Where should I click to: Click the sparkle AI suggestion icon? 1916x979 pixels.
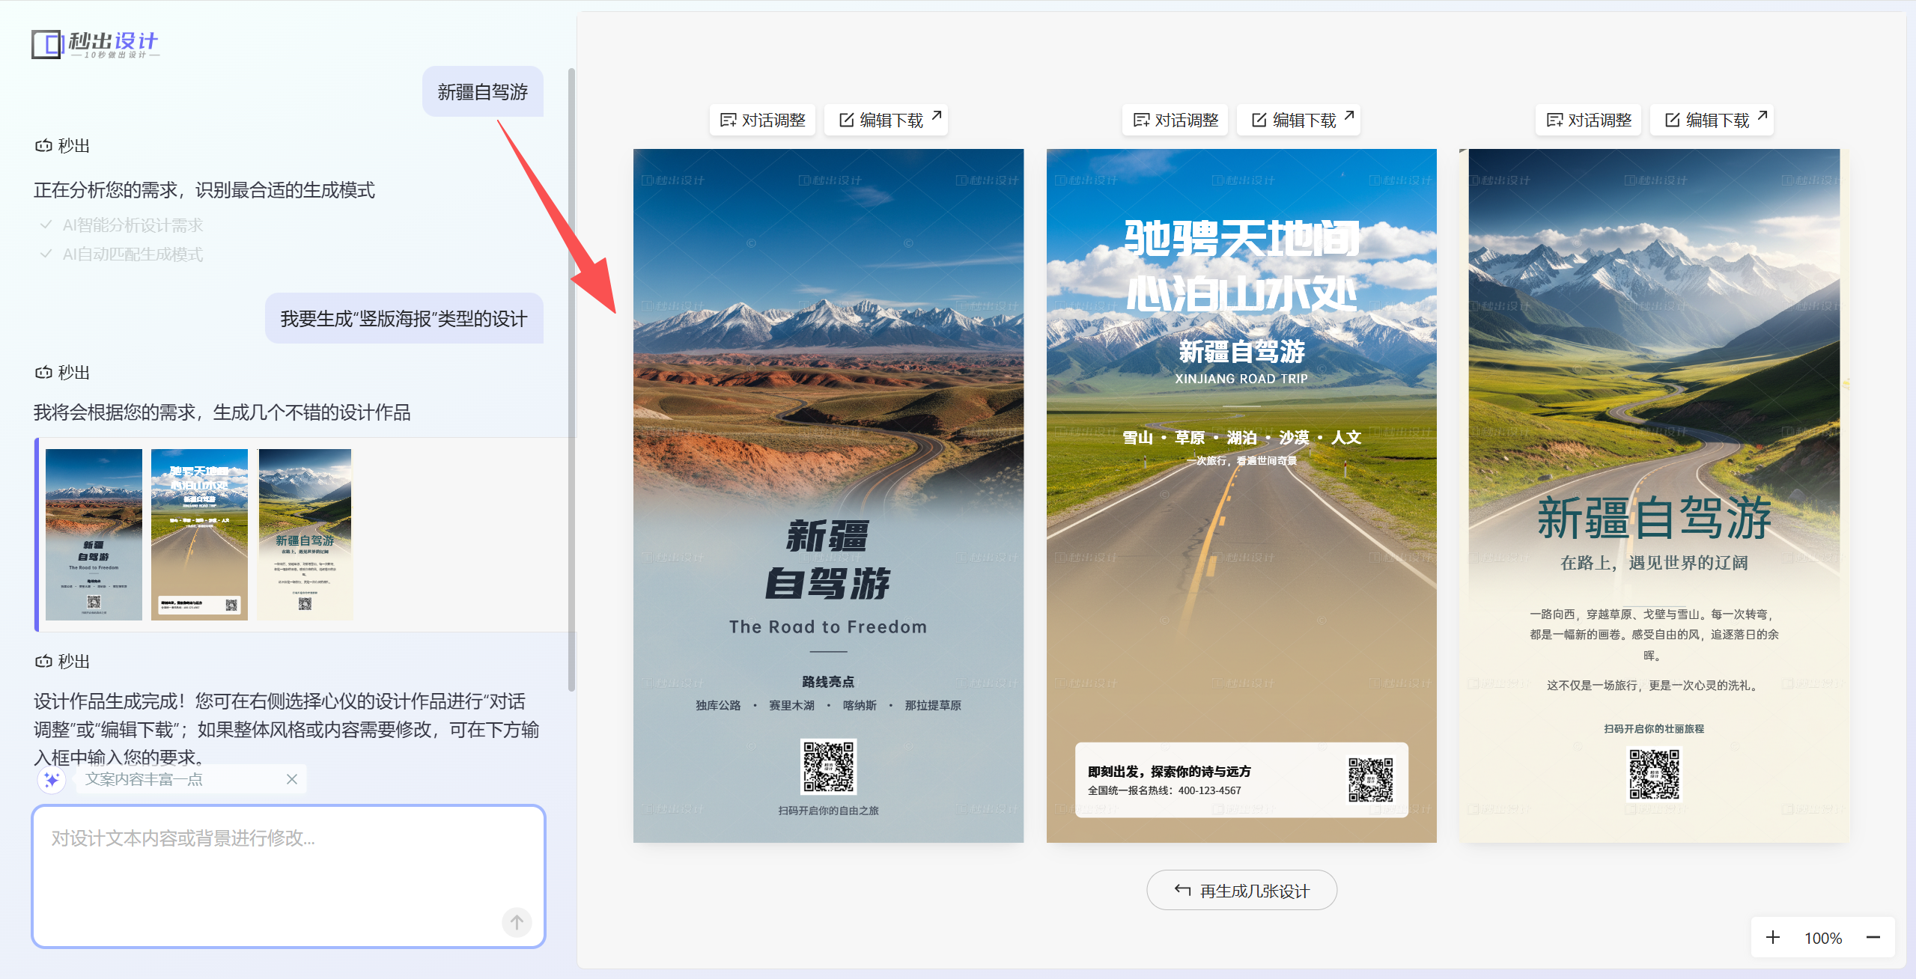[52, 780]
